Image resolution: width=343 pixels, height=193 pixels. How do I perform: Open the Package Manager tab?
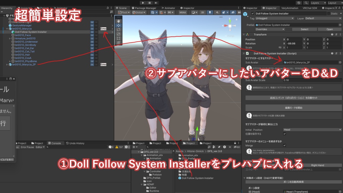click(144, 8)
